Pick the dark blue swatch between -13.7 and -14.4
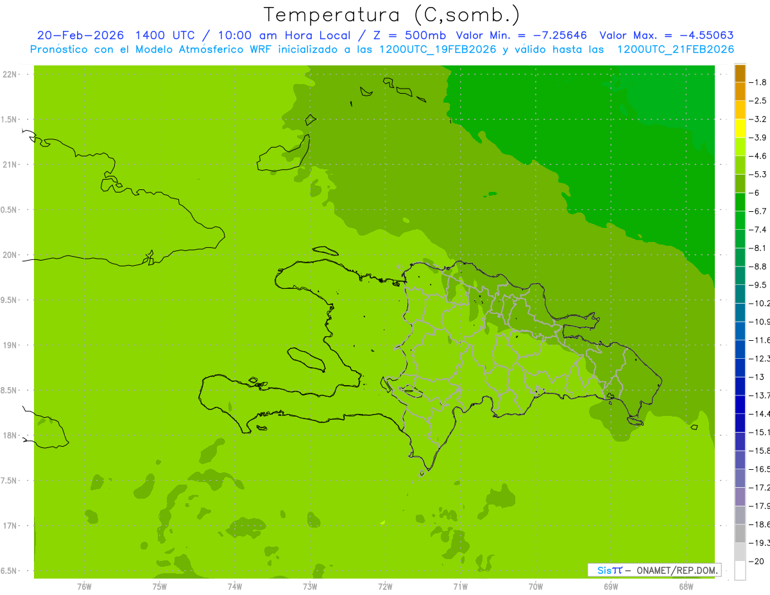 [x=740, y=404]
